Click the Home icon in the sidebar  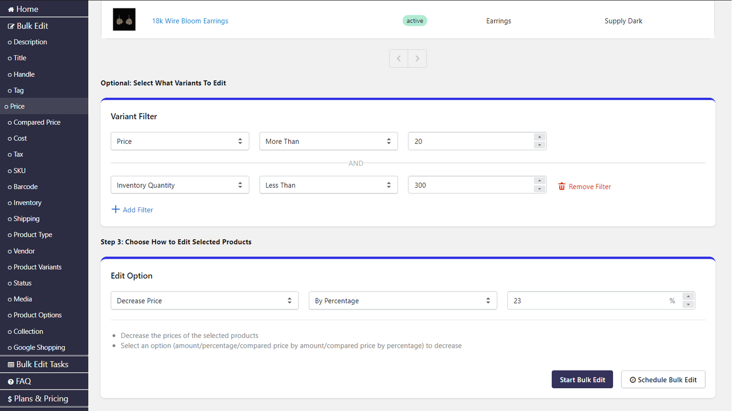(x=10, y=9)
